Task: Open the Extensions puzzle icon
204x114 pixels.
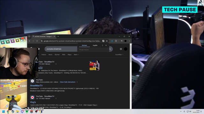Action: pyautogui.click(x=116, y=41)
